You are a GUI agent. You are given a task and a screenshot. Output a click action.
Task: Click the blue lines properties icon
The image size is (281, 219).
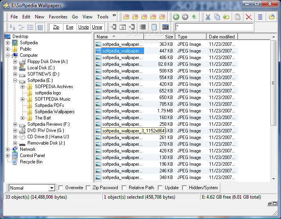(260, 17)
